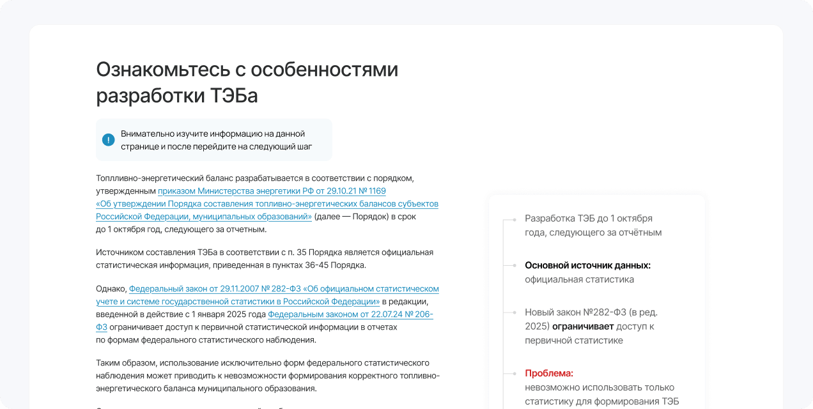Click the "Новый закон №282-ФЗ" summary text
Image resolution: width=813 pixels, height=409 pixels.
pos(591,313)
